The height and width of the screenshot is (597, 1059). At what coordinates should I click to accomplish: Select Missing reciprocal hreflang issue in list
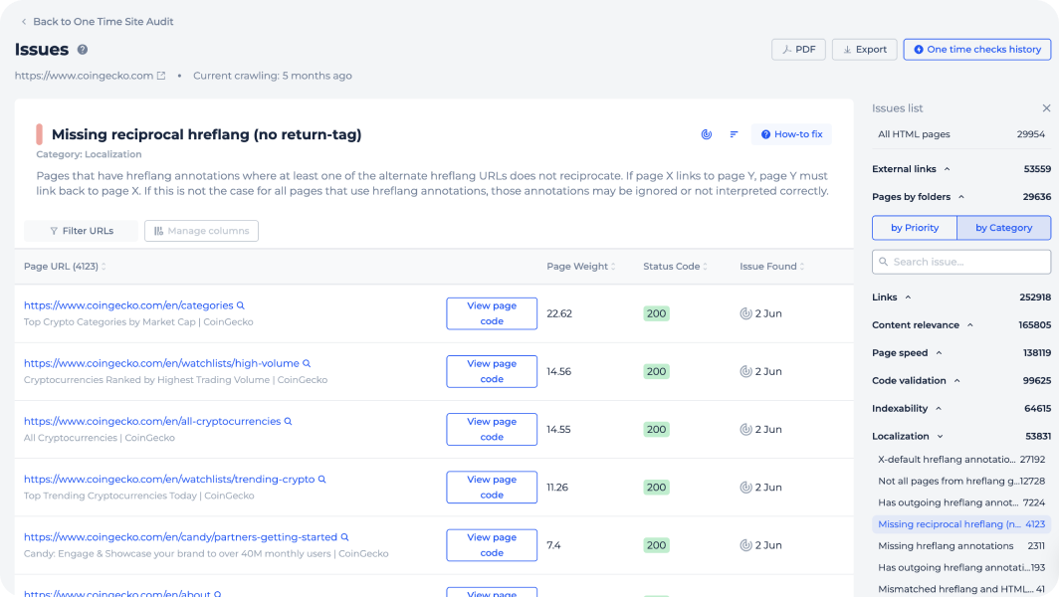pyautogui.click(x=961, y=524)
